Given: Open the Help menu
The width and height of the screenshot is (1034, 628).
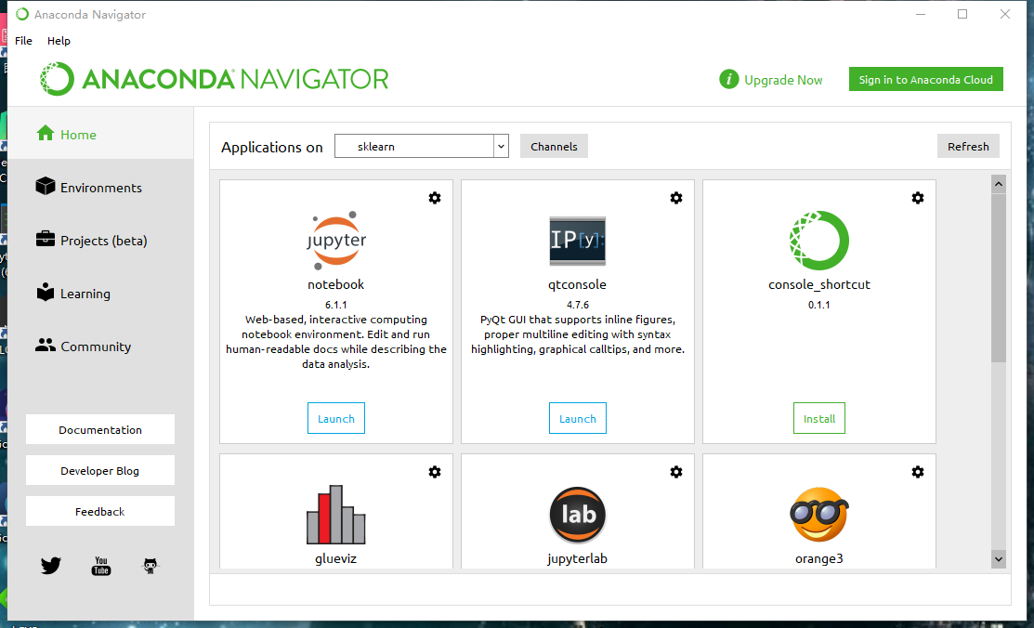Looking at the screenshot, I should 59,41.
